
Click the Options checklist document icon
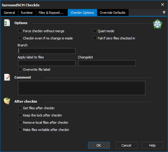(x=7, y=23)
